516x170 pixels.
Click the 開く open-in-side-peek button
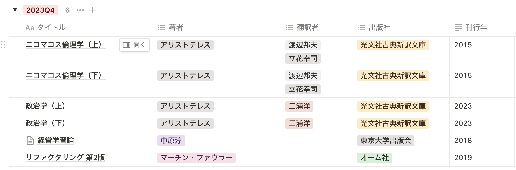[x=135, y=45]
